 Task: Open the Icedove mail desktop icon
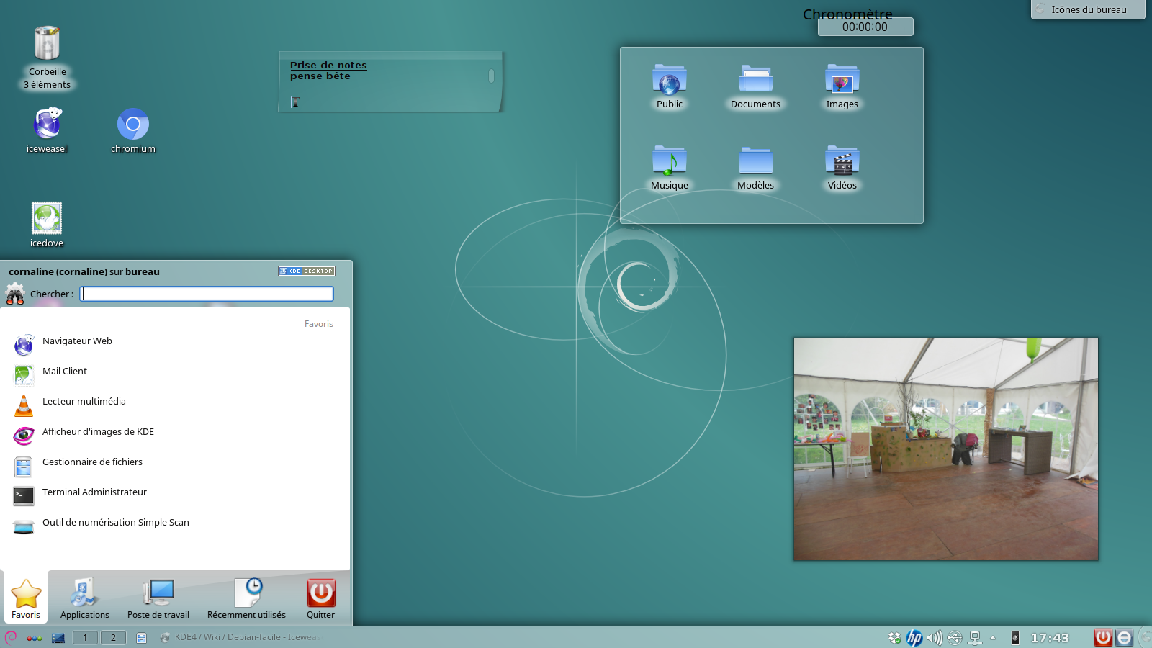pyautogui.click(x=47, y=219)
